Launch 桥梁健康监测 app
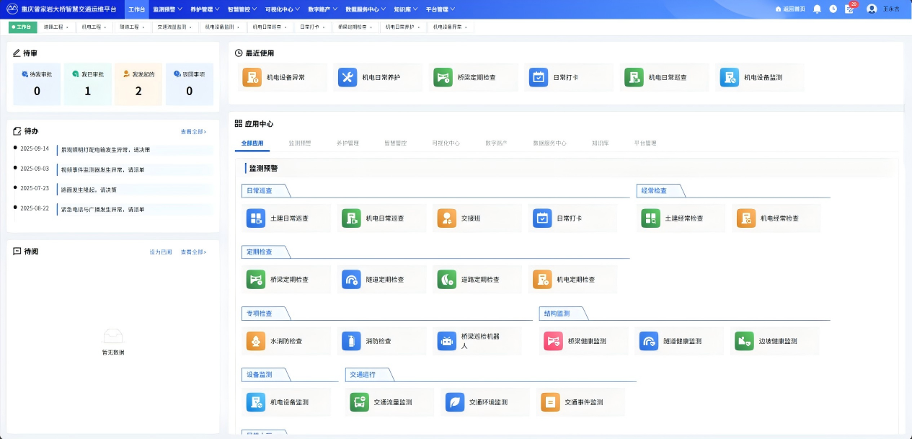Viewport: 912px width, 439px height. pyautogui.click(x=584, y=341)
